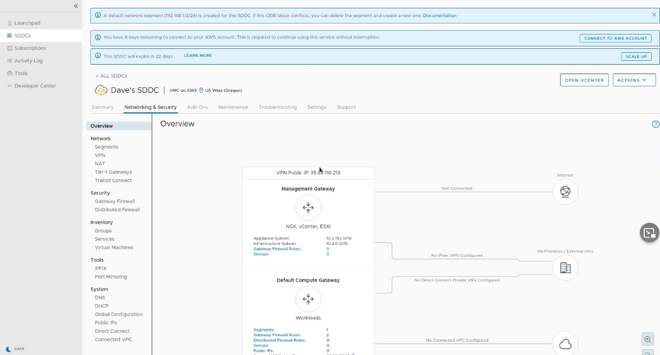
Task: Click the Connected VPC cloud icon
Action: (x=565, y=344)
